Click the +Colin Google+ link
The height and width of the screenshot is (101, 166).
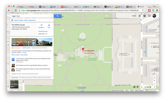point(134,16)
